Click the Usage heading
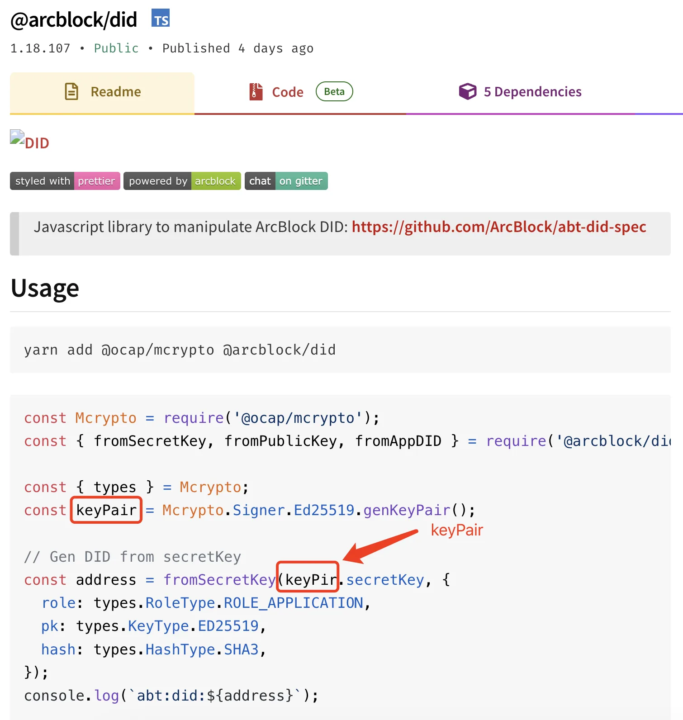The image size is (683, 720). (45, 288)
